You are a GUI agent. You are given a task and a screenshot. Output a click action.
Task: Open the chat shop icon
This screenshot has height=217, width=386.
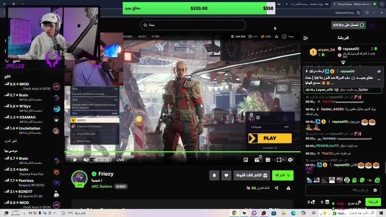pyautogui.click(x=327, y=202)
